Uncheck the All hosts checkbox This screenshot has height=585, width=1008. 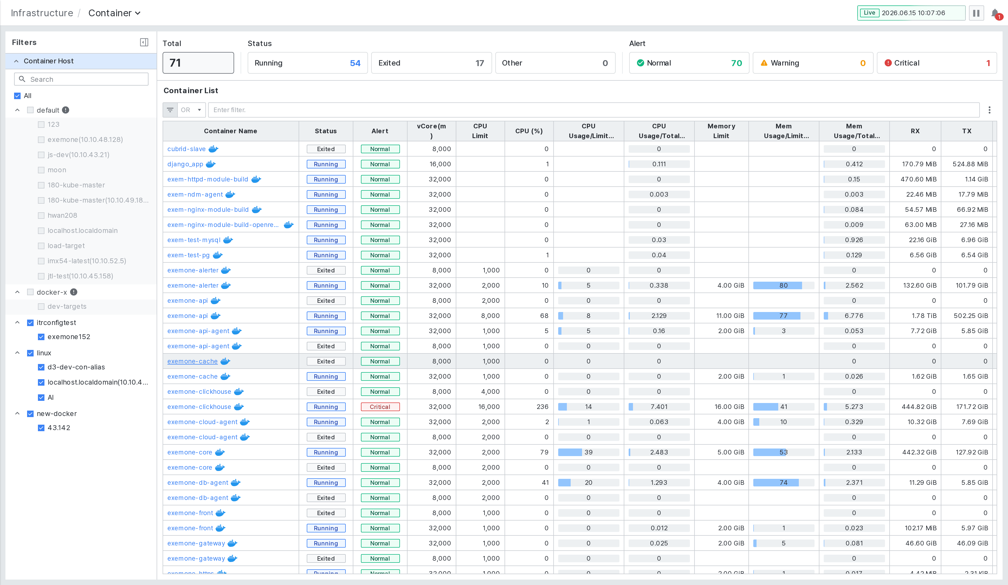pos(17,96)
